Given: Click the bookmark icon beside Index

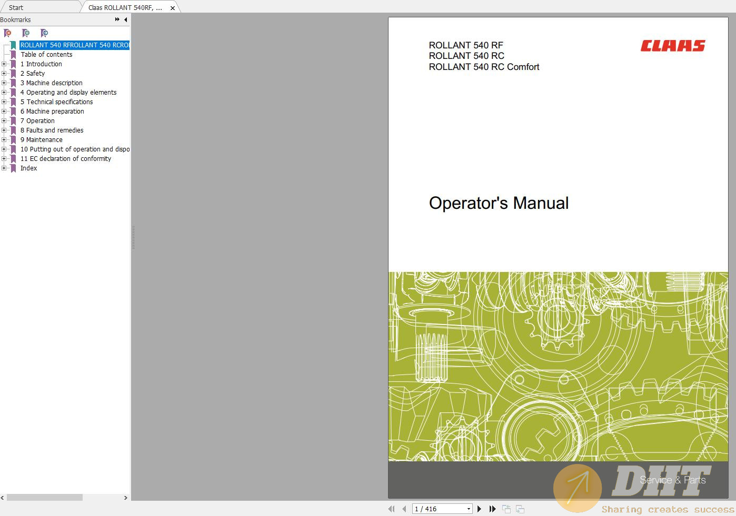Looking at the screenshot, I should tap(14, 168).
